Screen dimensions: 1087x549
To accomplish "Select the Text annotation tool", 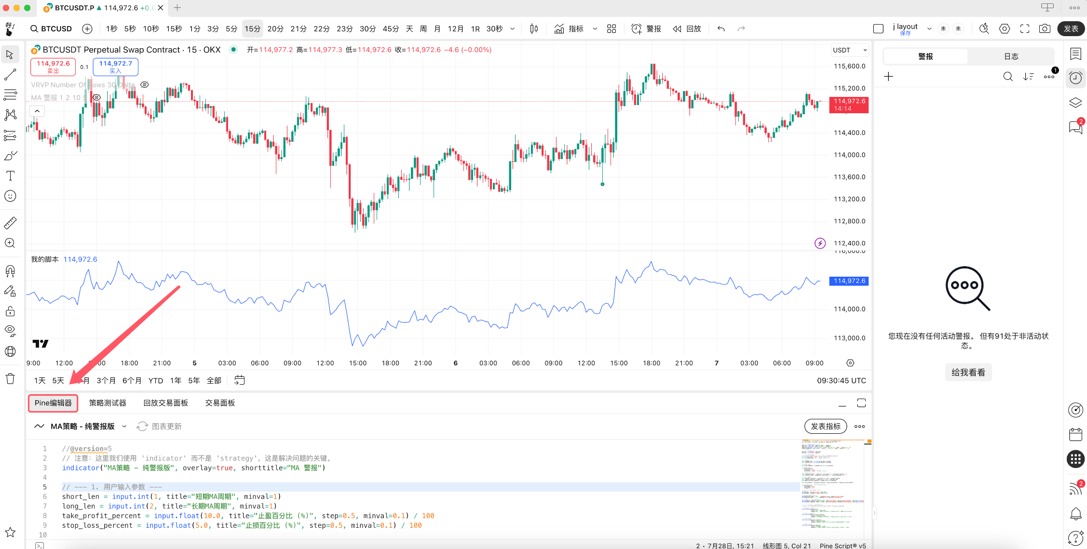I will [x=10, y=176].
